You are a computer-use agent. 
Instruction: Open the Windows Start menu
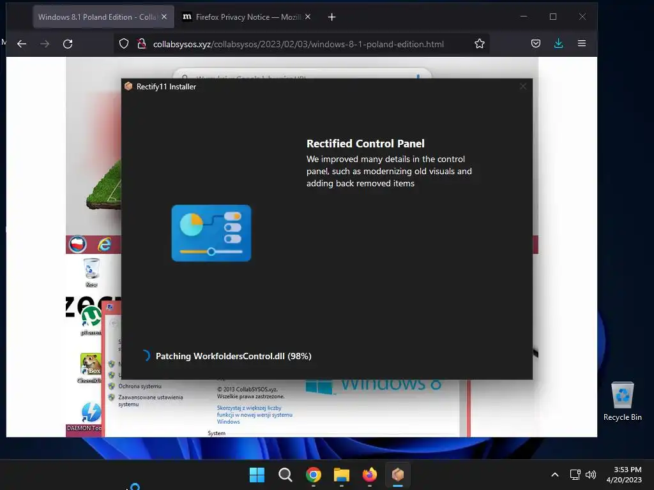coord(257,475)
